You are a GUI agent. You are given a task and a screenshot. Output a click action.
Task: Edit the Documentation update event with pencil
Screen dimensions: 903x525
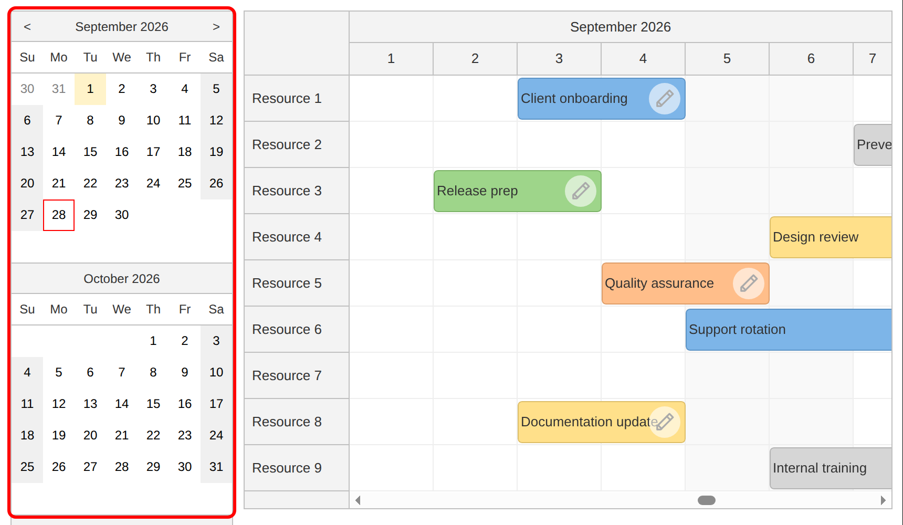point(664,422)
